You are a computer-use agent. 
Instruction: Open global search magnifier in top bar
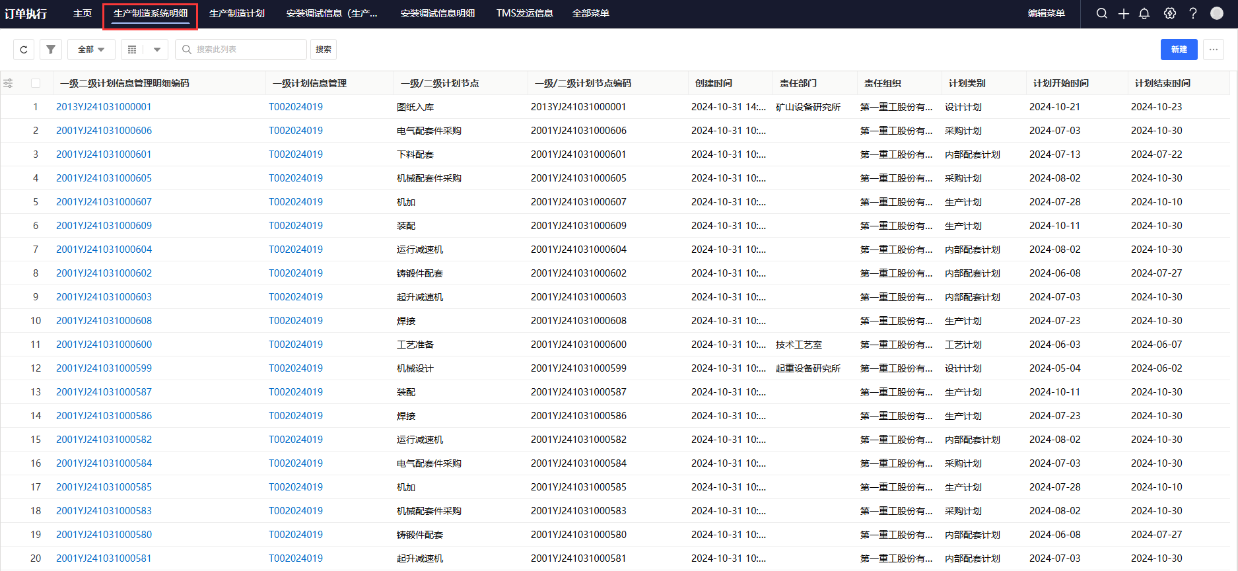pos(1101,13)
